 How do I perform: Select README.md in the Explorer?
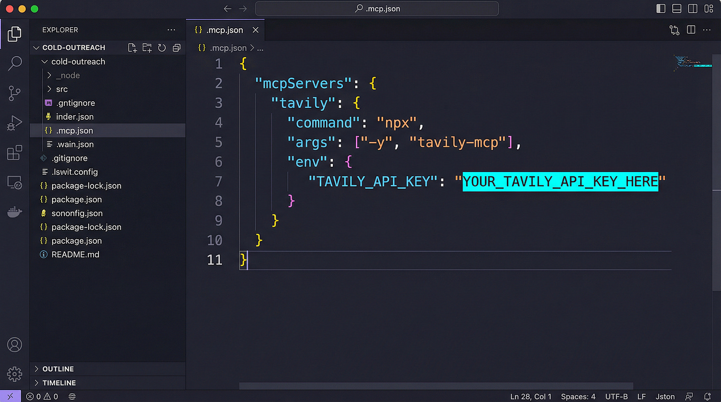pyautogui.click(x=75, y=254)
